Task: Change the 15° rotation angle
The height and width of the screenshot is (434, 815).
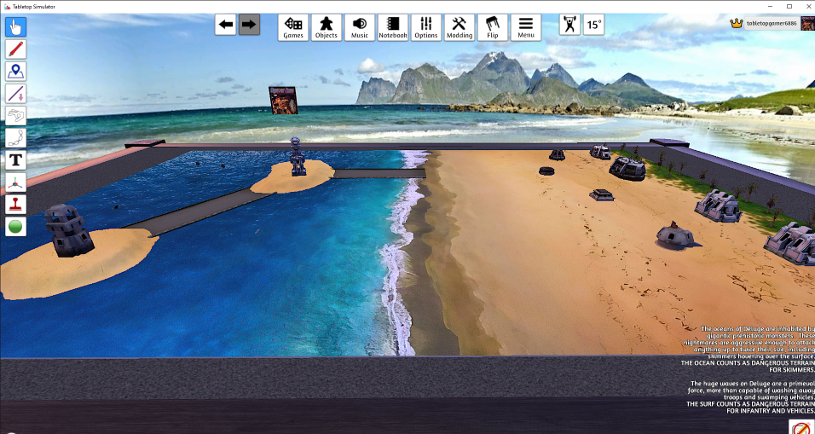Action: 593,25
